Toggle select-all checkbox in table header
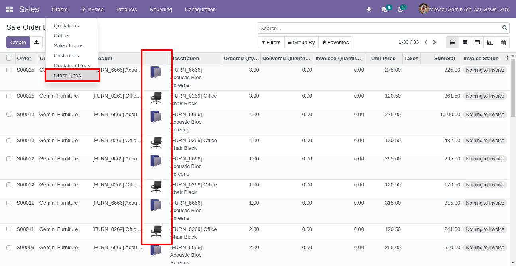 coord(9,58)
